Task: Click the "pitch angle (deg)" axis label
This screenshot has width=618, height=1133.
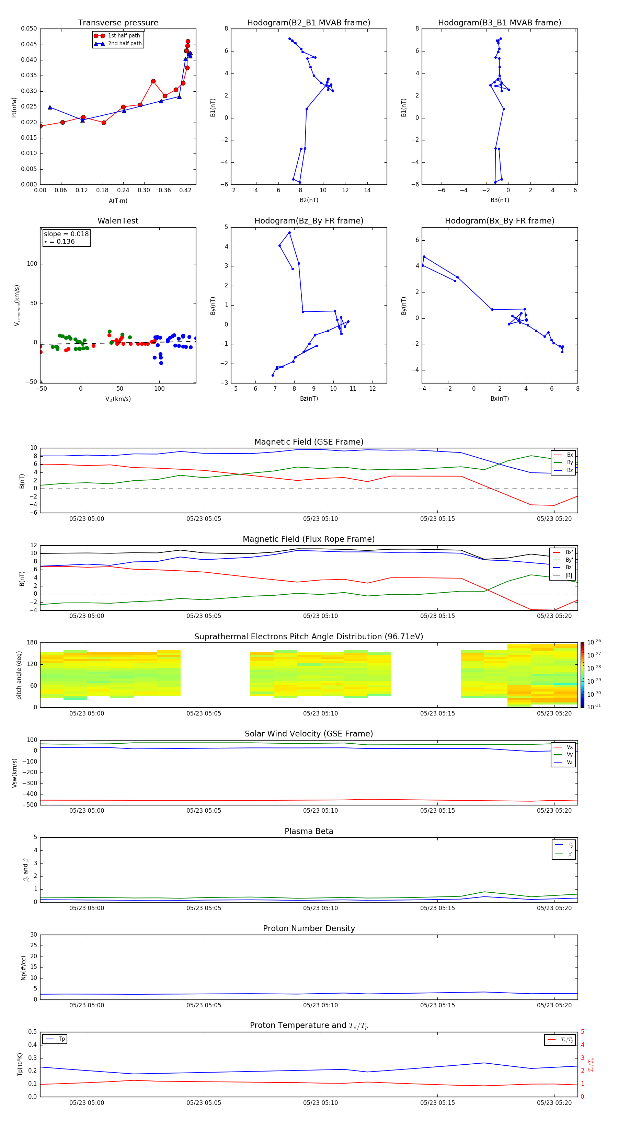Action: click(x=19, y=675)
